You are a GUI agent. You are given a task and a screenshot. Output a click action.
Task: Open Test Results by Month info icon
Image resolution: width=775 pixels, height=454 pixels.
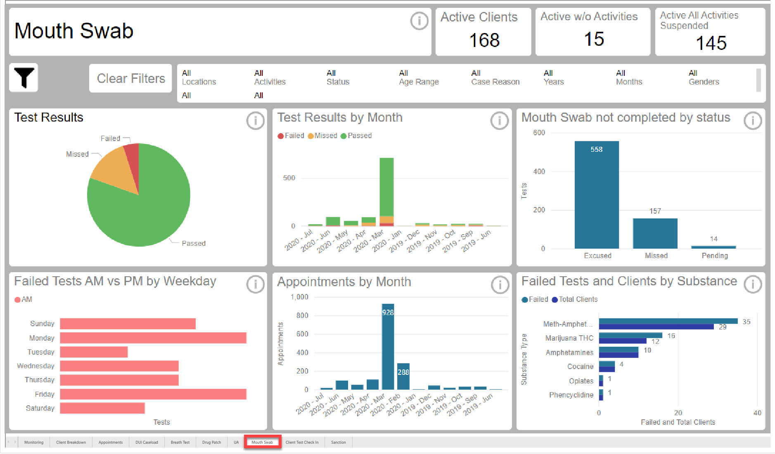coord(499,121)
